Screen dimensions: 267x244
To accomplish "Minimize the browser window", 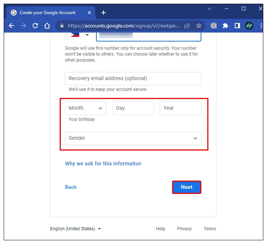I will 227,9.
